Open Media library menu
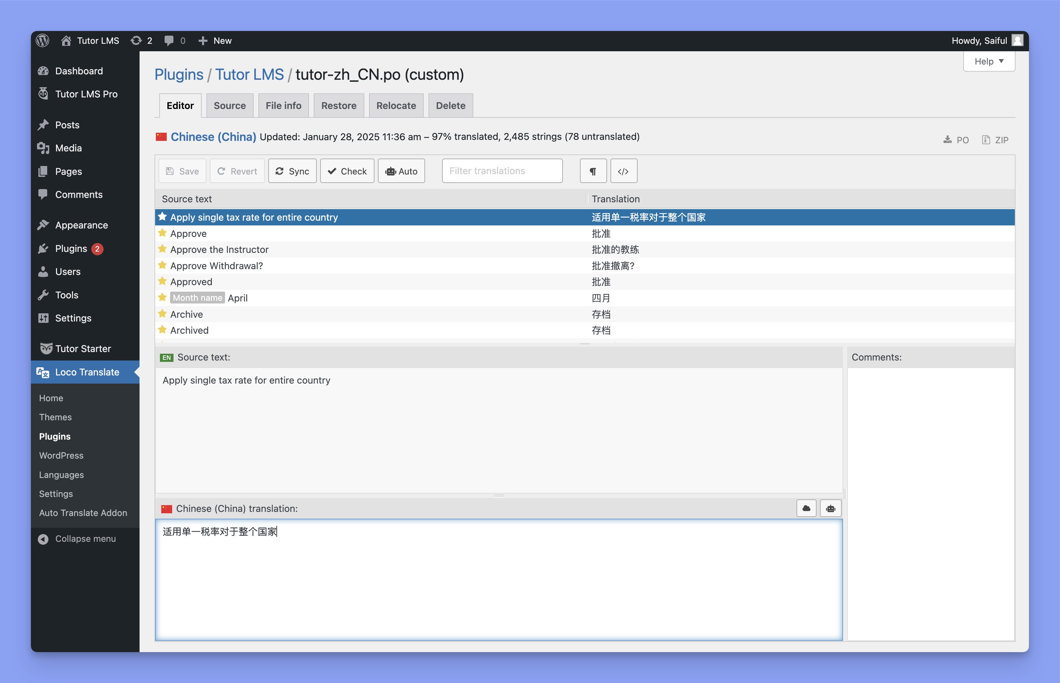Image resolution: width=1060 pixels, height=683 pixels. tap(85, 148)
